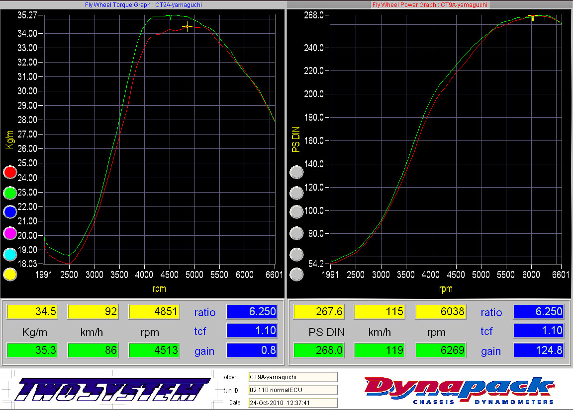
Task: Click green torque speed value 86
Action: tap(93, 350)
